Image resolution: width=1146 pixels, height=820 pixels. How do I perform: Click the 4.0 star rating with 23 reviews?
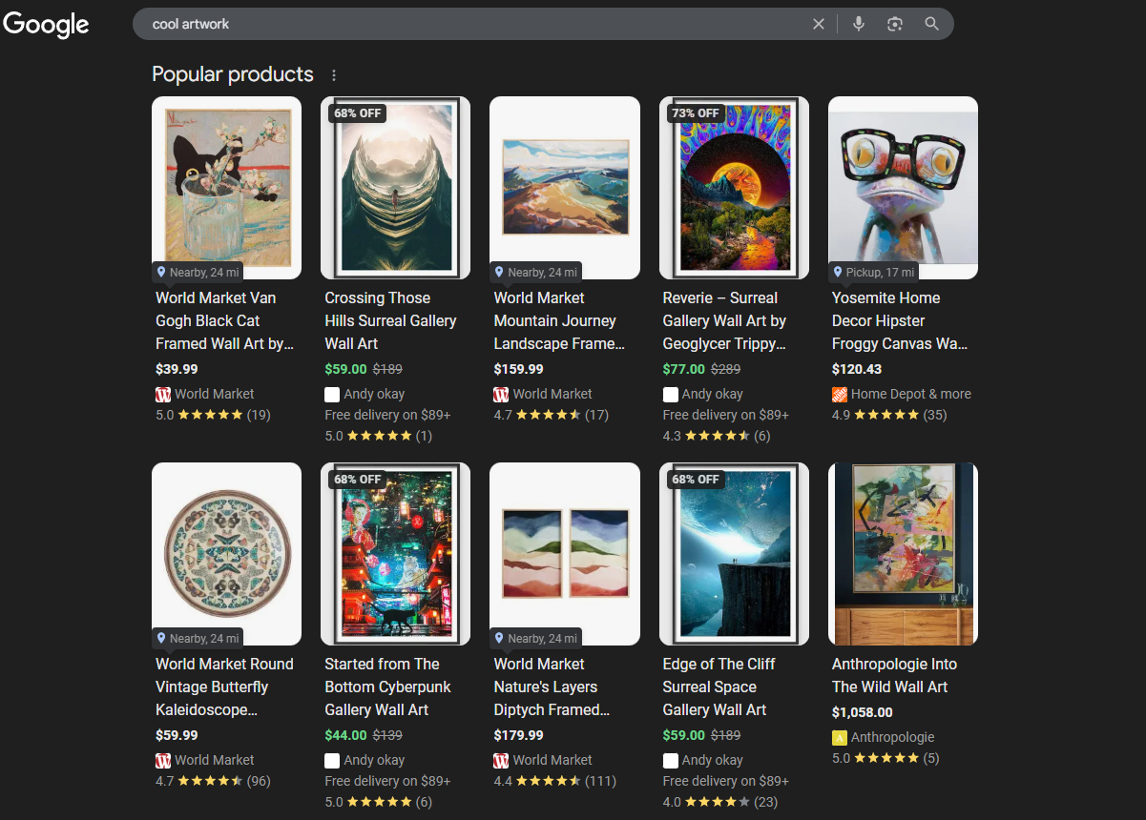click(x=720, y=802)
